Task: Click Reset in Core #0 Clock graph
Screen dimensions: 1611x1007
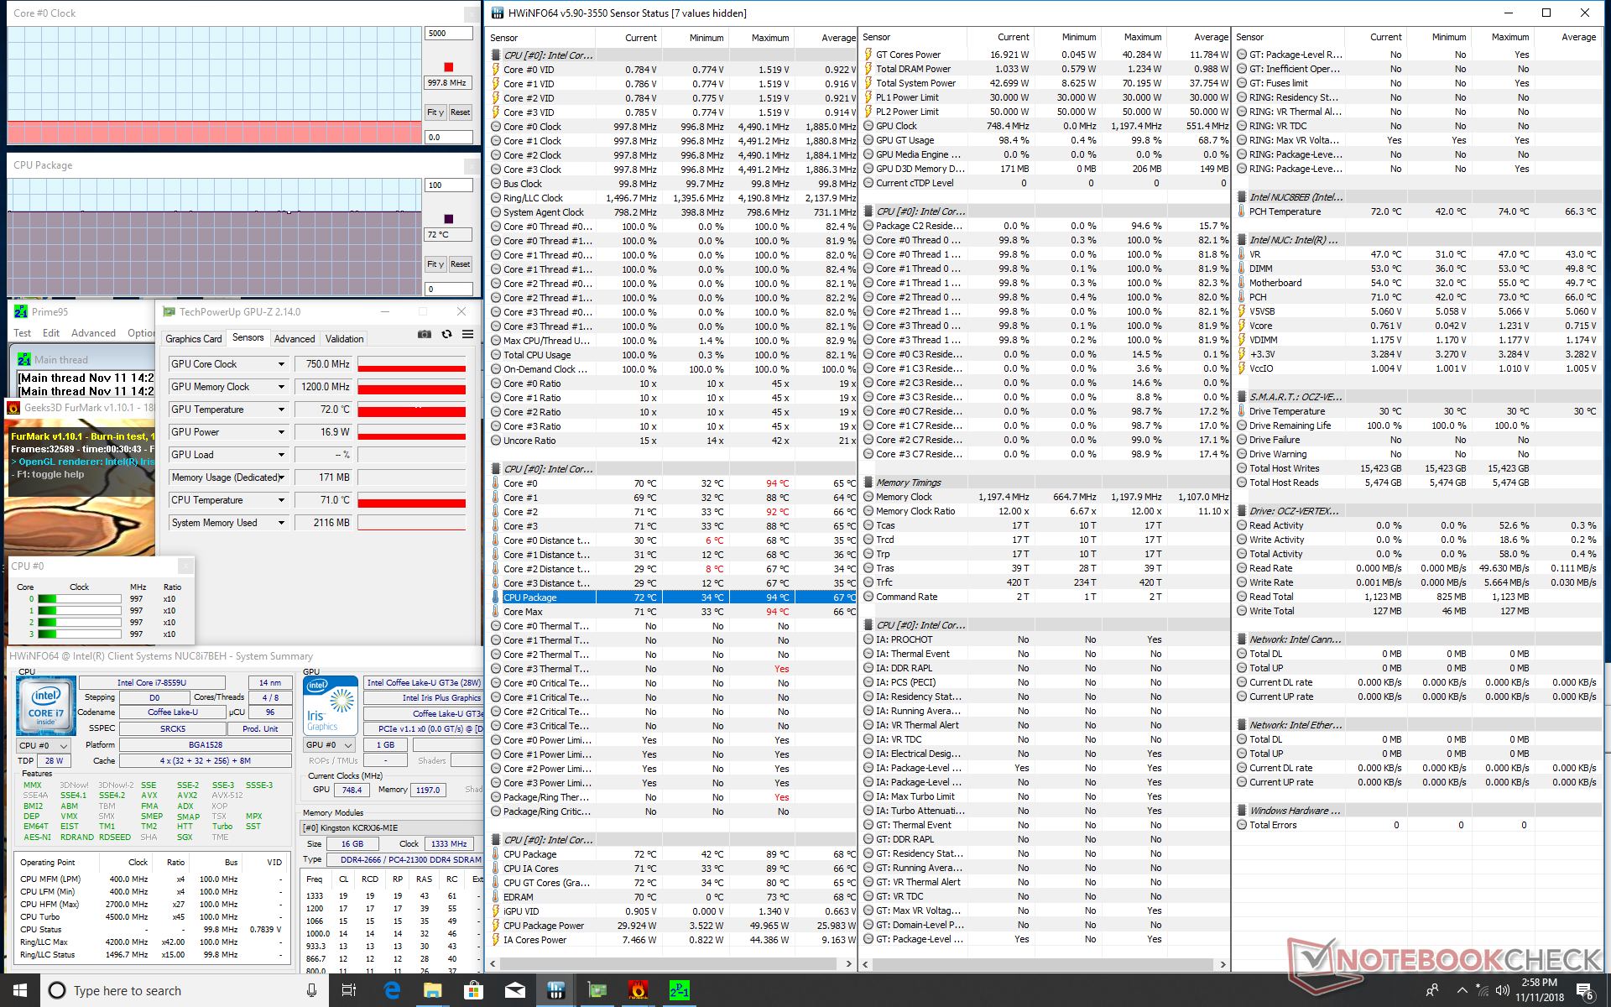Action: point(460,112)
